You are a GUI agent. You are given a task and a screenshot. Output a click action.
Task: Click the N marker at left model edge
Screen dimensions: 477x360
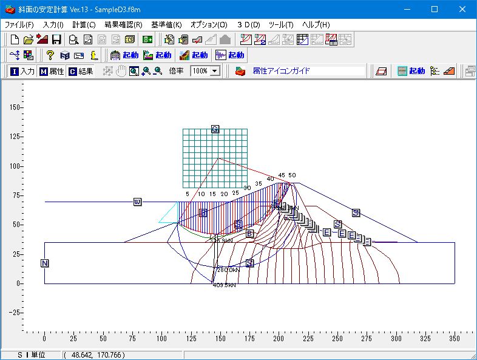(x=45, y=263)
